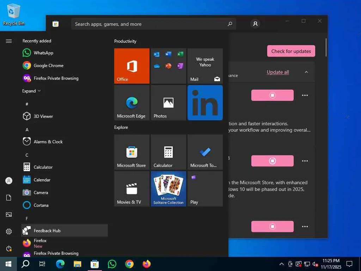Open the Photos tile
Image resolution: width=361 pixels, height=271 pixels.
[x=169, y=103]
